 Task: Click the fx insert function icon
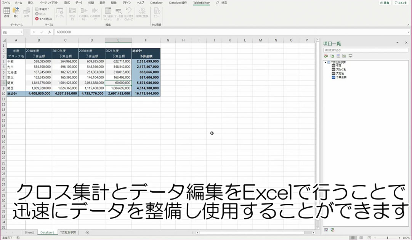(x=49, y=32)
